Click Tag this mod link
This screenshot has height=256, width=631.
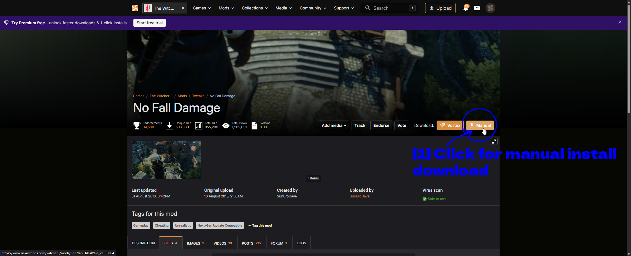point(260,225)
